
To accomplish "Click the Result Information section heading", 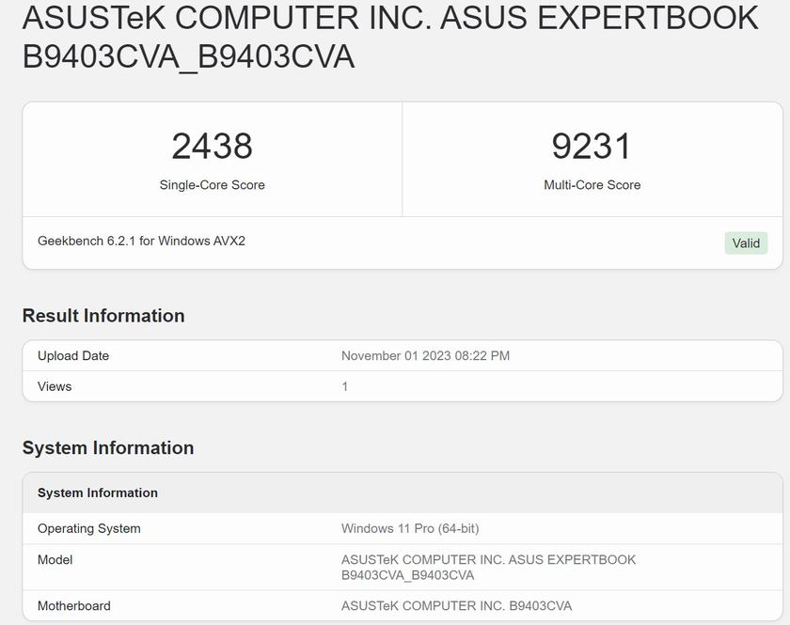I will tap(103, 316).
